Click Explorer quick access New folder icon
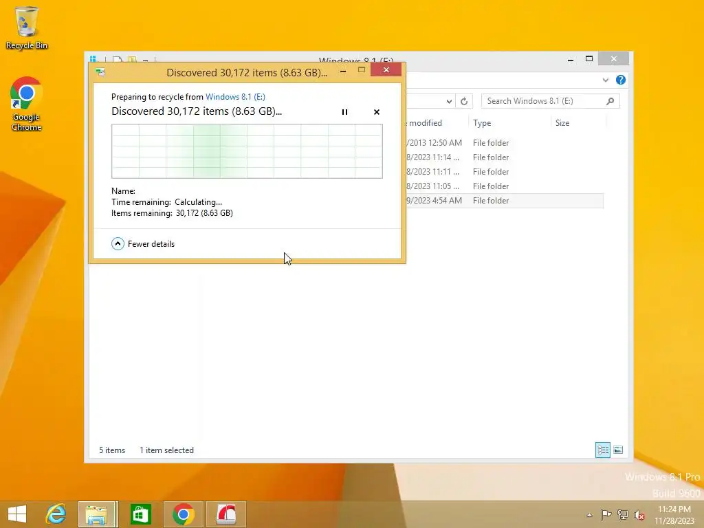The width and height of the screenshot is (704, 528). [132, 60]
